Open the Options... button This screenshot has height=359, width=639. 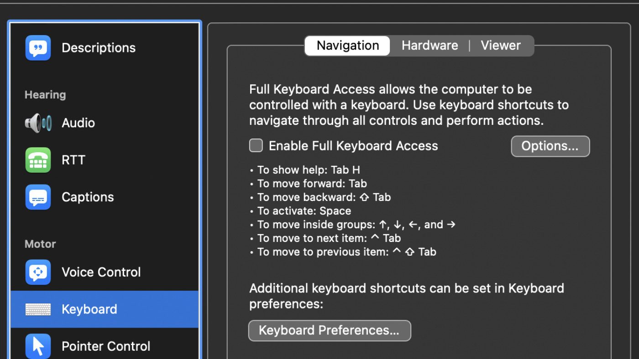pos(550,146)
